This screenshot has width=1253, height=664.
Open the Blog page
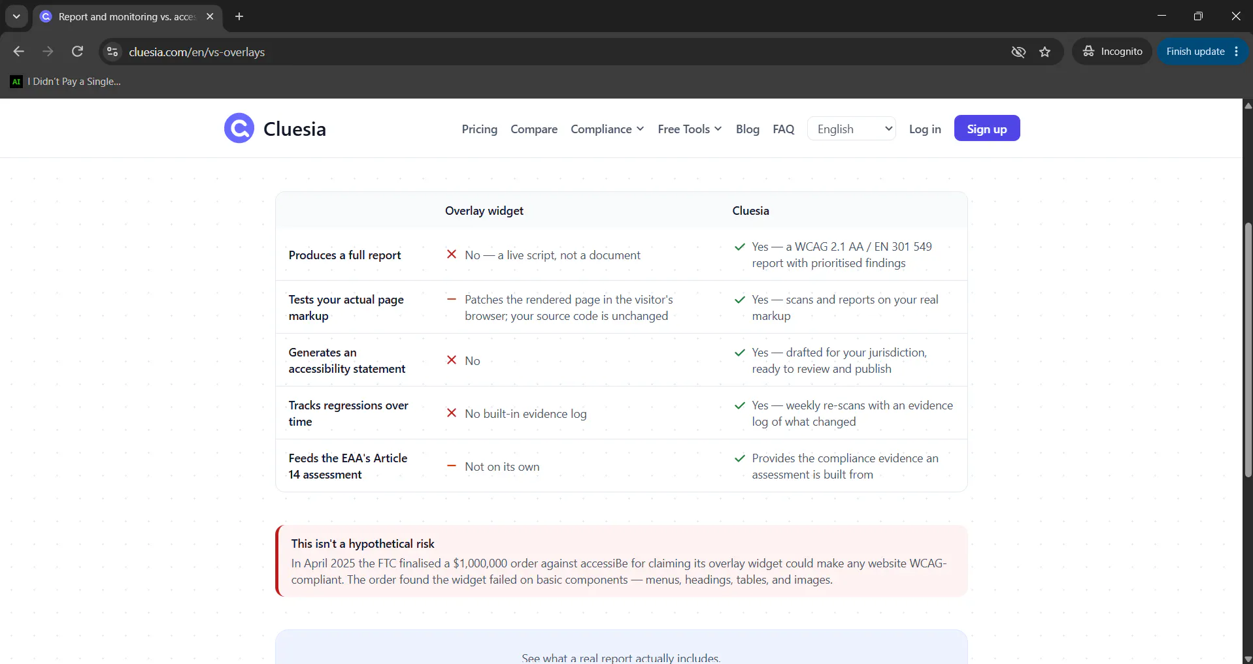coord(748,129)
